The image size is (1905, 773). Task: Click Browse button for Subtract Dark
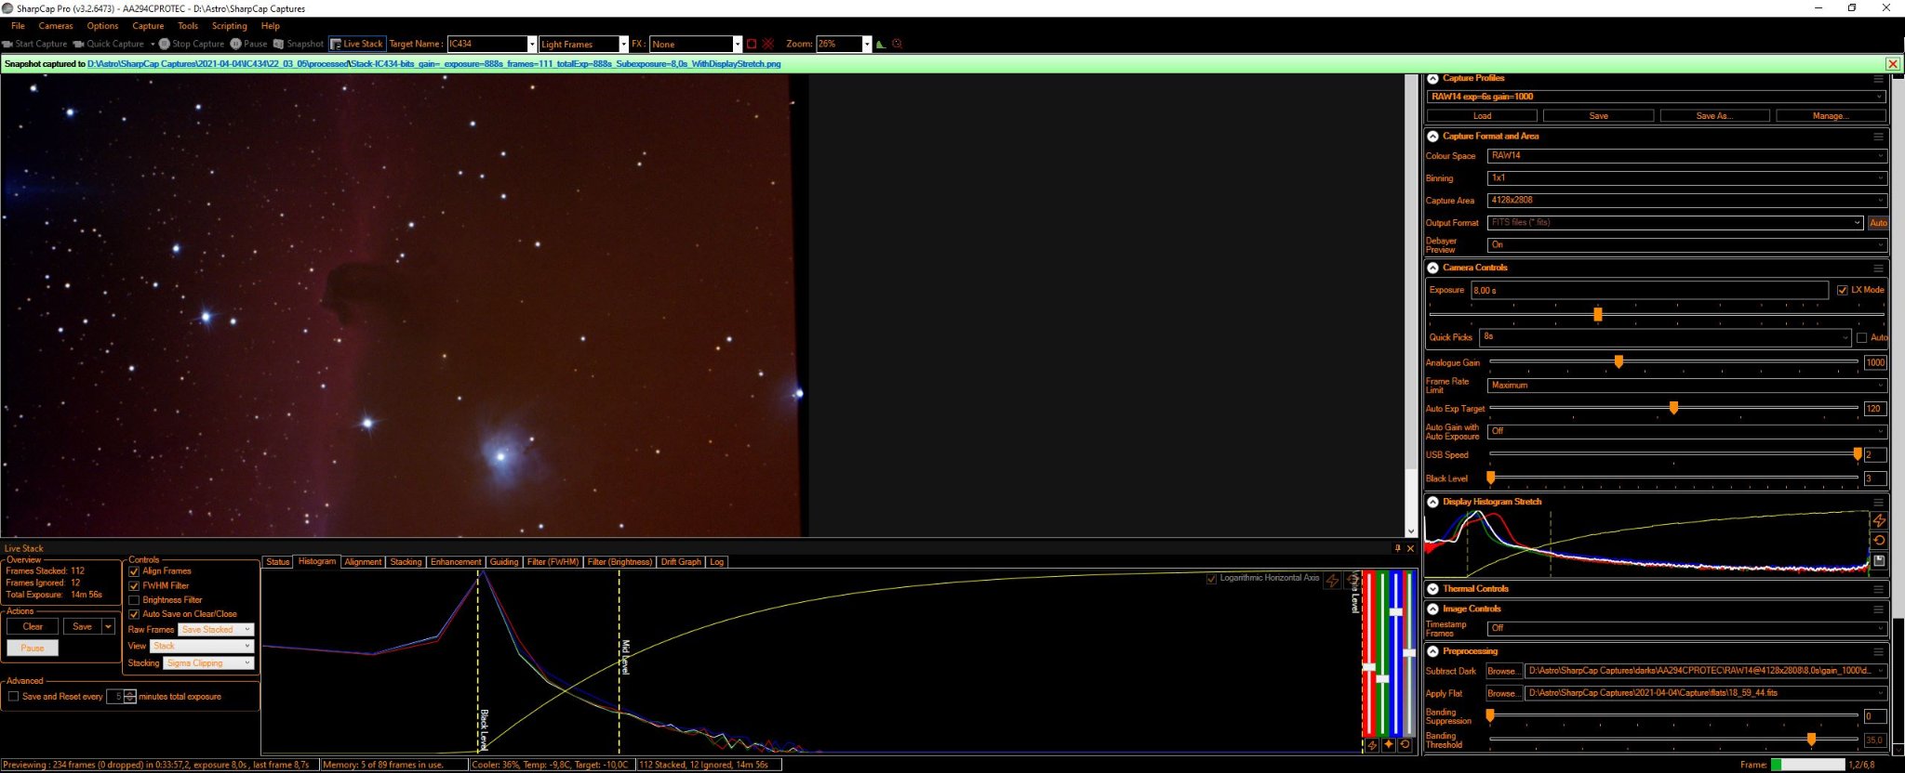coord(1502,671)
